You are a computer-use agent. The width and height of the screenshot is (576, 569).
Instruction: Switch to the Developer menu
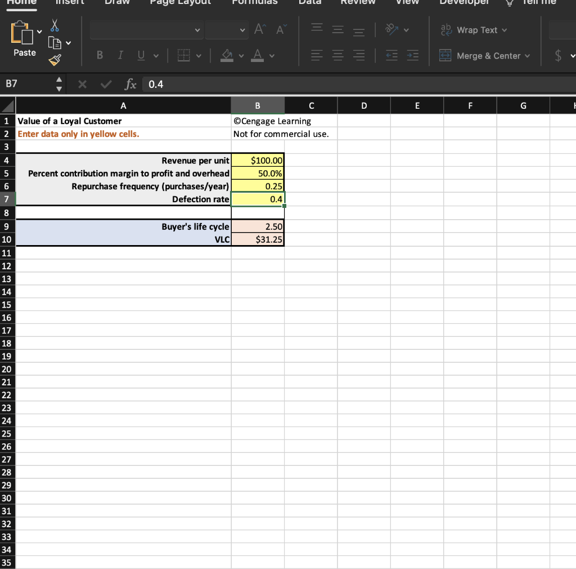coord(464,3)
